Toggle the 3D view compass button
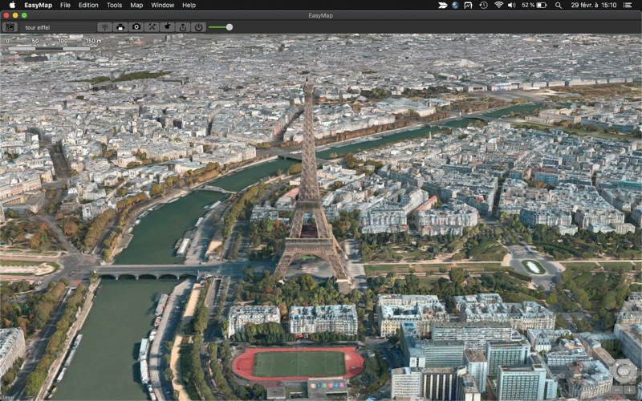642x401 pixels. 624,371
